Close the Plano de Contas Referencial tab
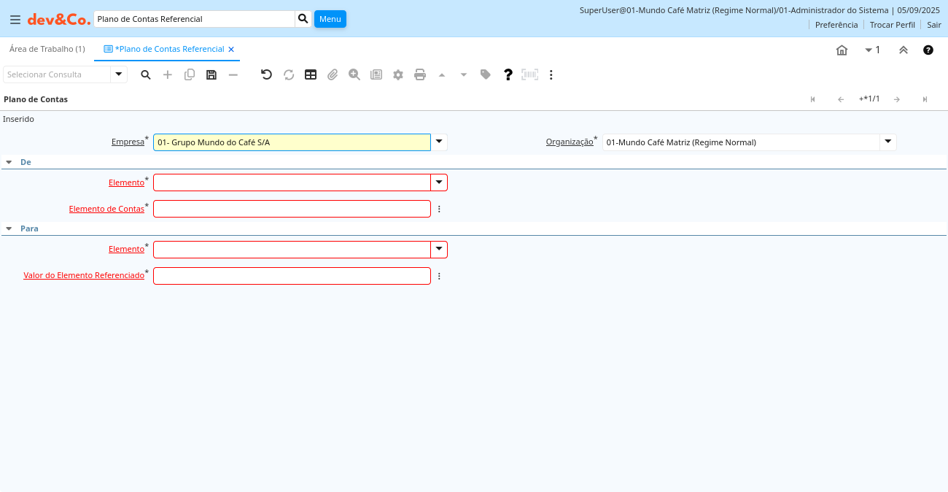The height and width of the screenshot is (492, 948). click(x=231, y=50)
